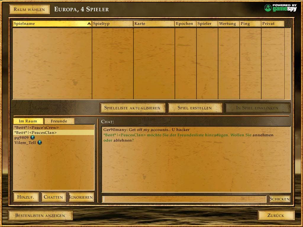
Task: Send the message with Schicken
Action: click(279, 199)
